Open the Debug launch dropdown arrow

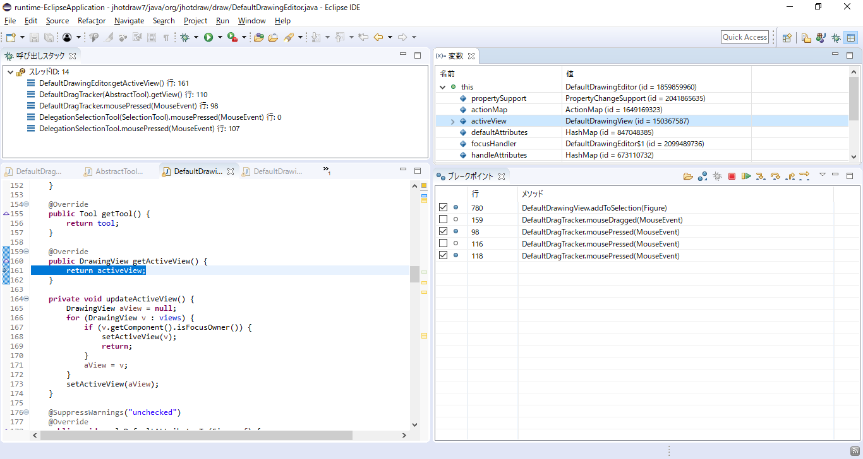point(196,37)
